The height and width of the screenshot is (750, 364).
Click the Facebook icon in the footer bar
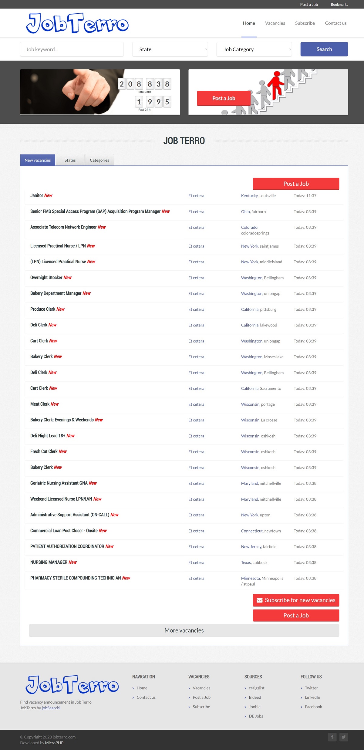pos(332,737)
